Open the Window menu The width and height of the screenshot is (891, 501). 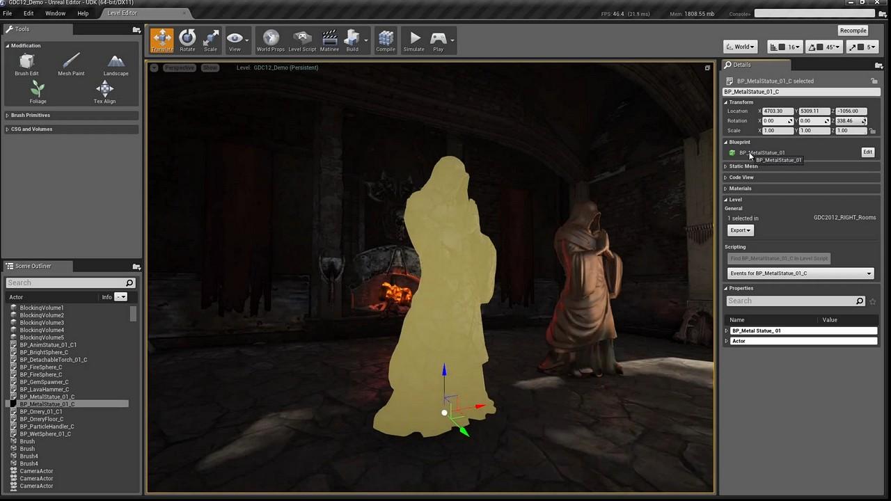[x=55, y=13]
